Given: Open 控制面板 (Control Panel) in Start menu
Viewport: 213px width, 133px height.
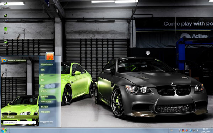Looking at the screenshot, I should coord(44,96).
